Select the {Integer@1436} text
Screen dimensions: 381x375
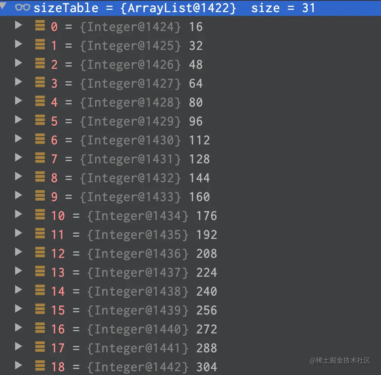click(x=138, y=254)
